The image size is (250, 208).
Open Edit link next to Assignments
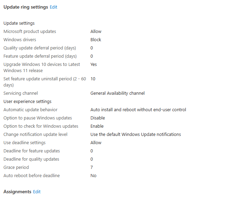pyautogui.click(x=37, y=192)
